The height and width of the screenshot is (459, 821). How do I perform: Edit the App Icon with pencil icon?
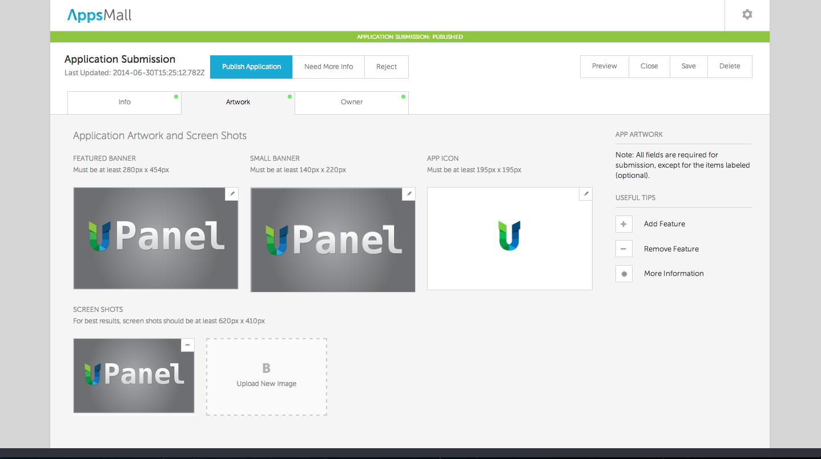point(586,194)
